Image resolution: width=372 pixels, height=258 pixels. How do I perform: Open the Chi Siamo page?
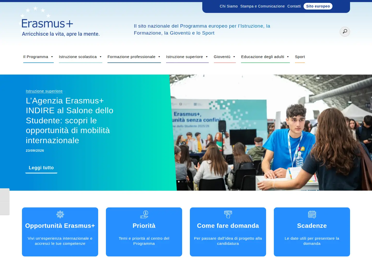(229, 6)
